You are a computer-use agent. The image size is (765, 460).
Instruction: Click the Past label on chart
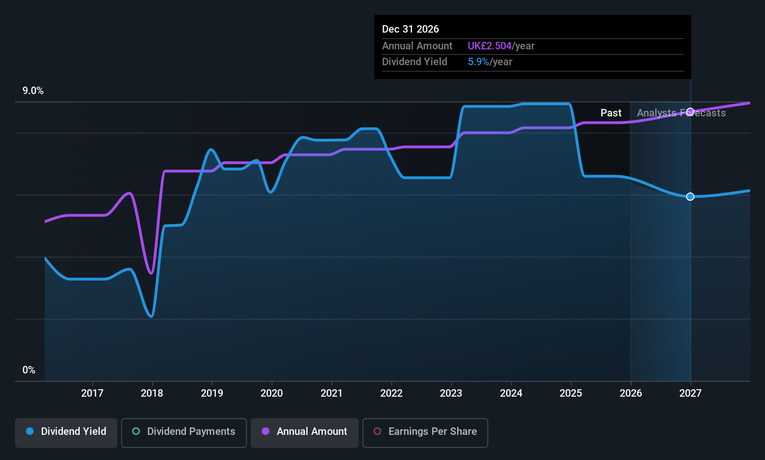(611, 113)
